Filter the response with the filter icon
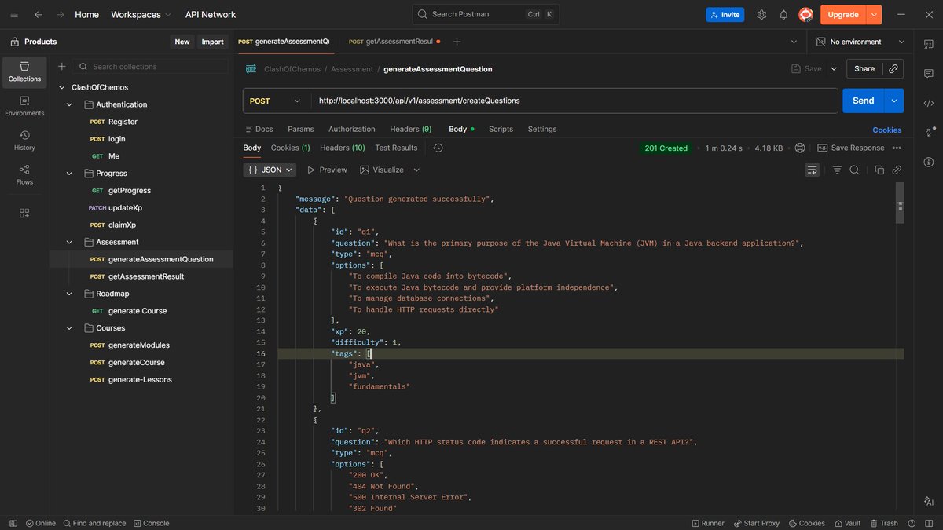 pos(837,170)
